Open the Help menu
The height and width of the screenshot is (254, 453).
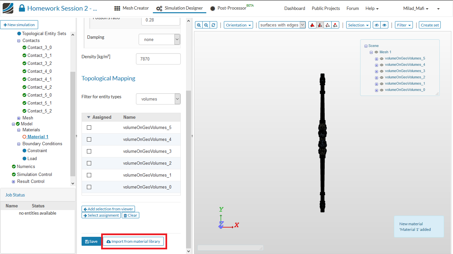click(372, 8)
